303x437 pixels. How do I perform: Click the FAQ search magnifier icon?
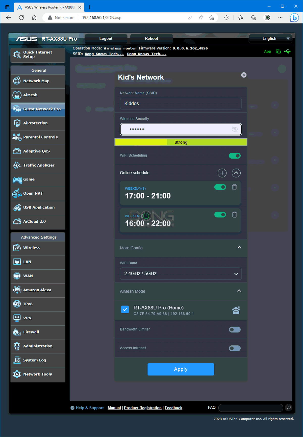(x=289, y=407)
